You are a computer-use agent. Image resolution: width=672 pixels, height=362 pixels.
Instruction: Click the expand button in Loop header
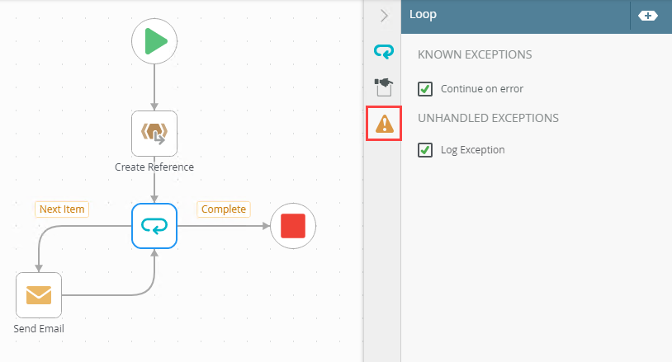(x=647, y=16)
